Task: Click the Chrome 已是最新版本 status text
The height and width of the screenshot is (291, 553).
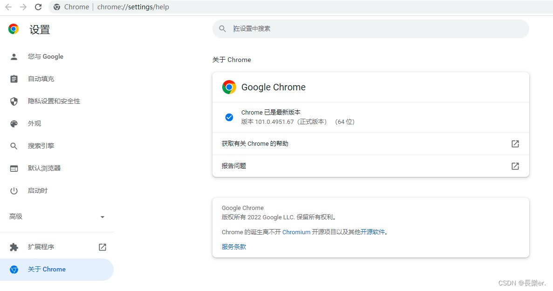Action: coord(271,112)
